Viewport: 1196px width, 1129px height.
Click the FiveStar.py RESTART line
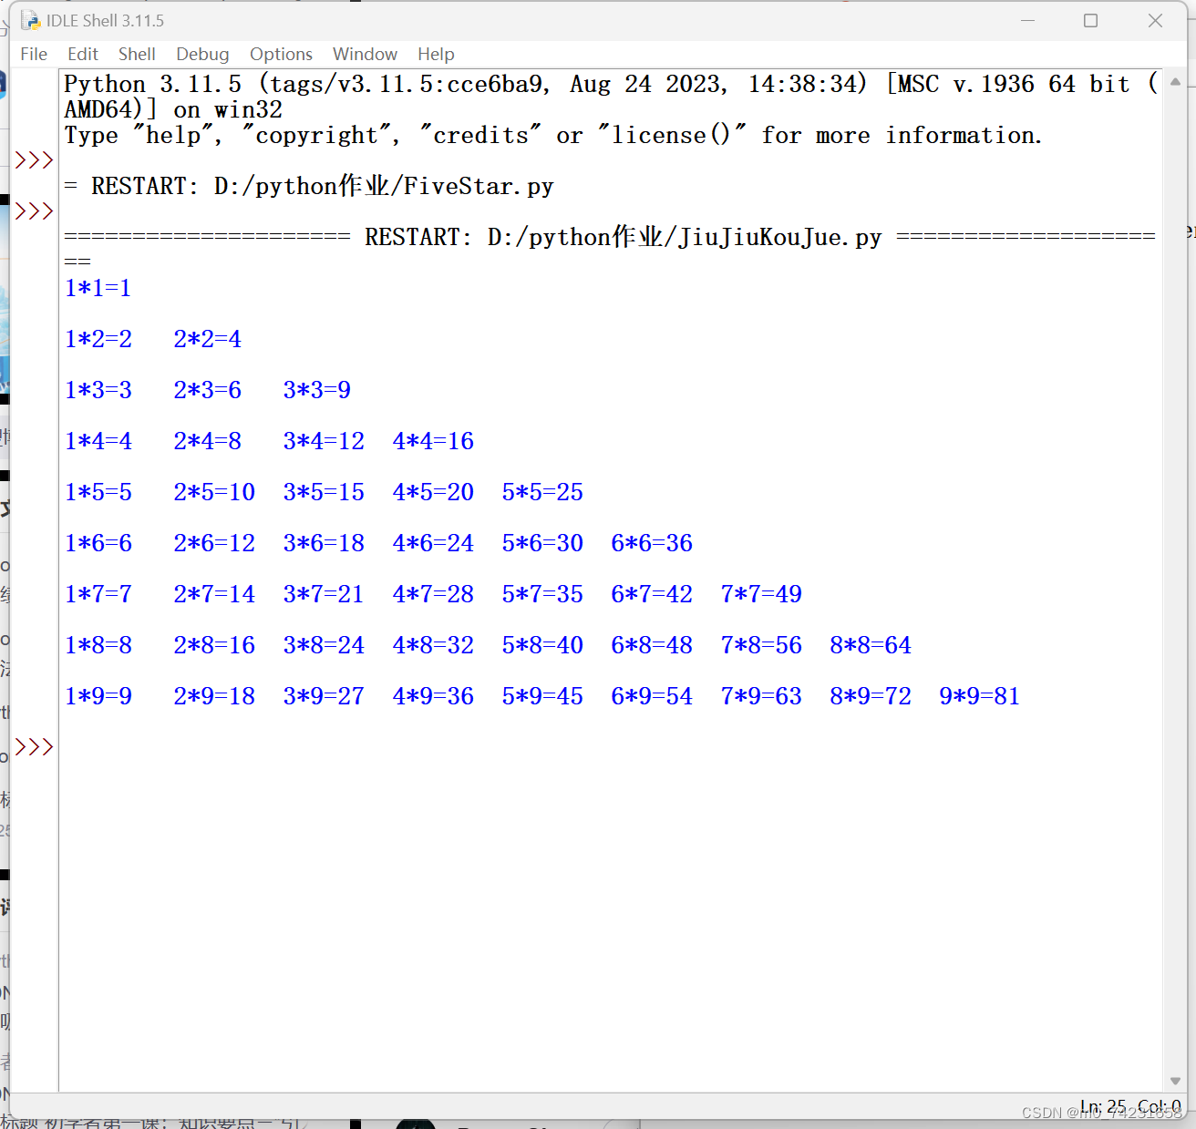point(309,186)
